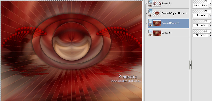
Task: Click the layers panel splitter collapse handle
Action: [191, 65]
